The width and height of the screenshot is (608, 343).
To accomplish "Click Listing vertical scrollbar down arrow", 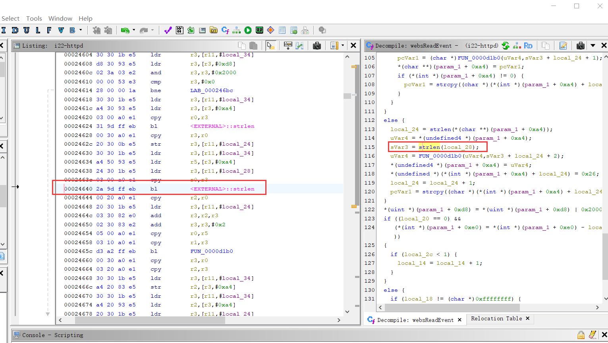I will (x=347, y=312).
